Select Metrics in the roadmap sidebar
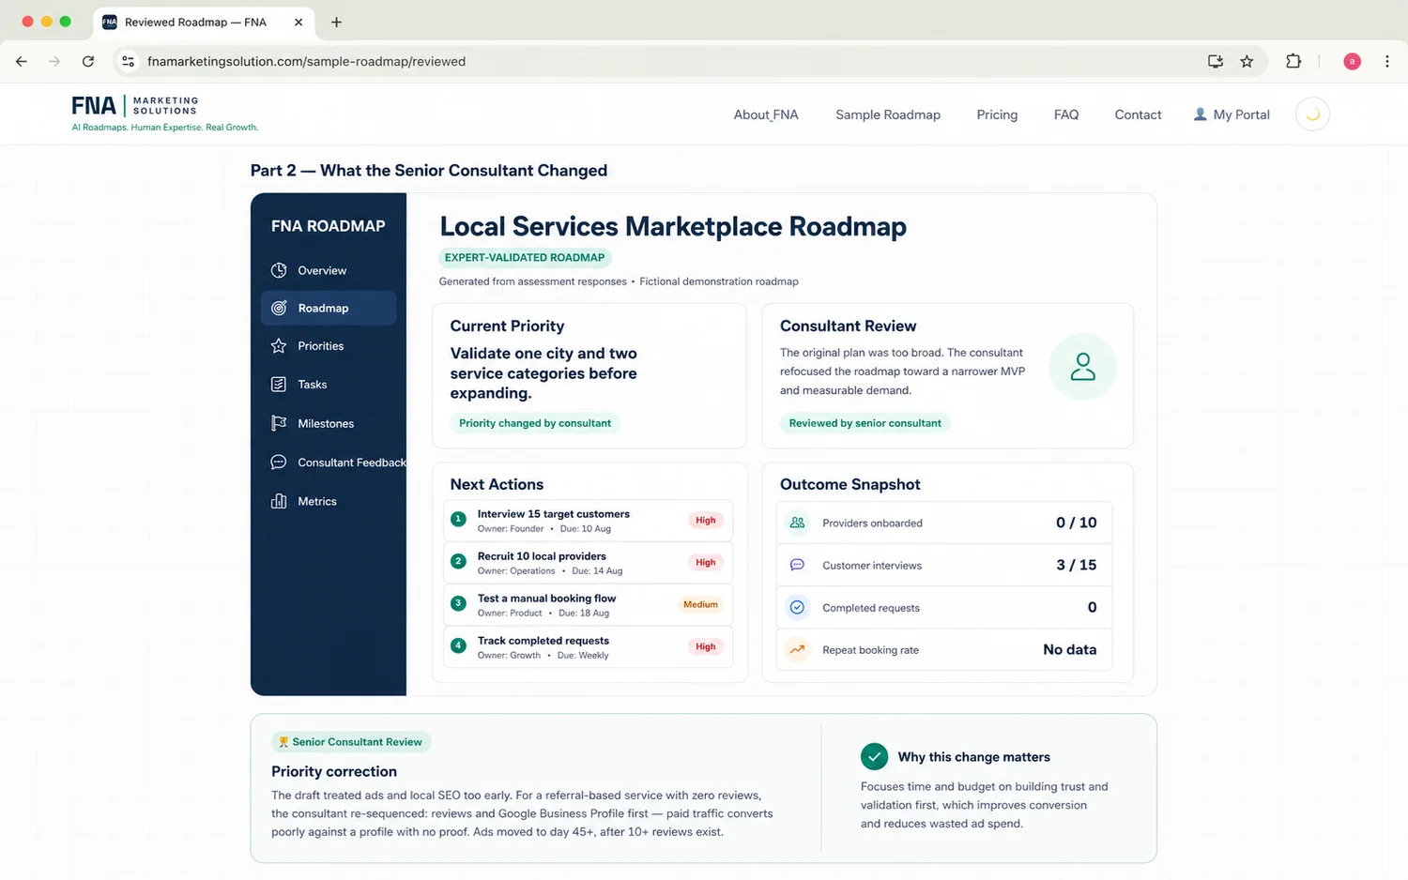1408x880 pixels. pyautogui.click(x=329, y=501)
